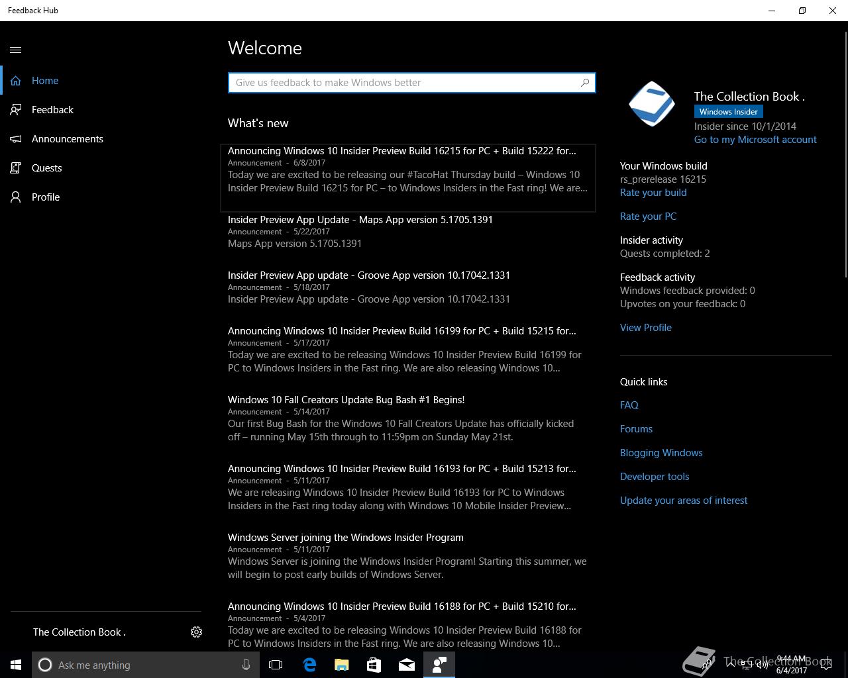Open Blogging Windows quick link
Screen dimensions: 848x678
(x=661, y=453)
